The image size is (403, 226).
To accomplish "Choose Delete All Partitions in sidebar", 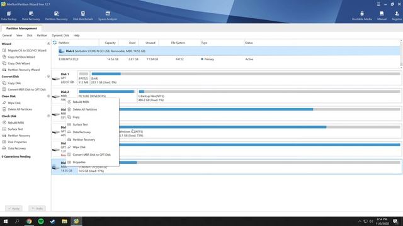I will pyautogui.click(x=17, y=109).
